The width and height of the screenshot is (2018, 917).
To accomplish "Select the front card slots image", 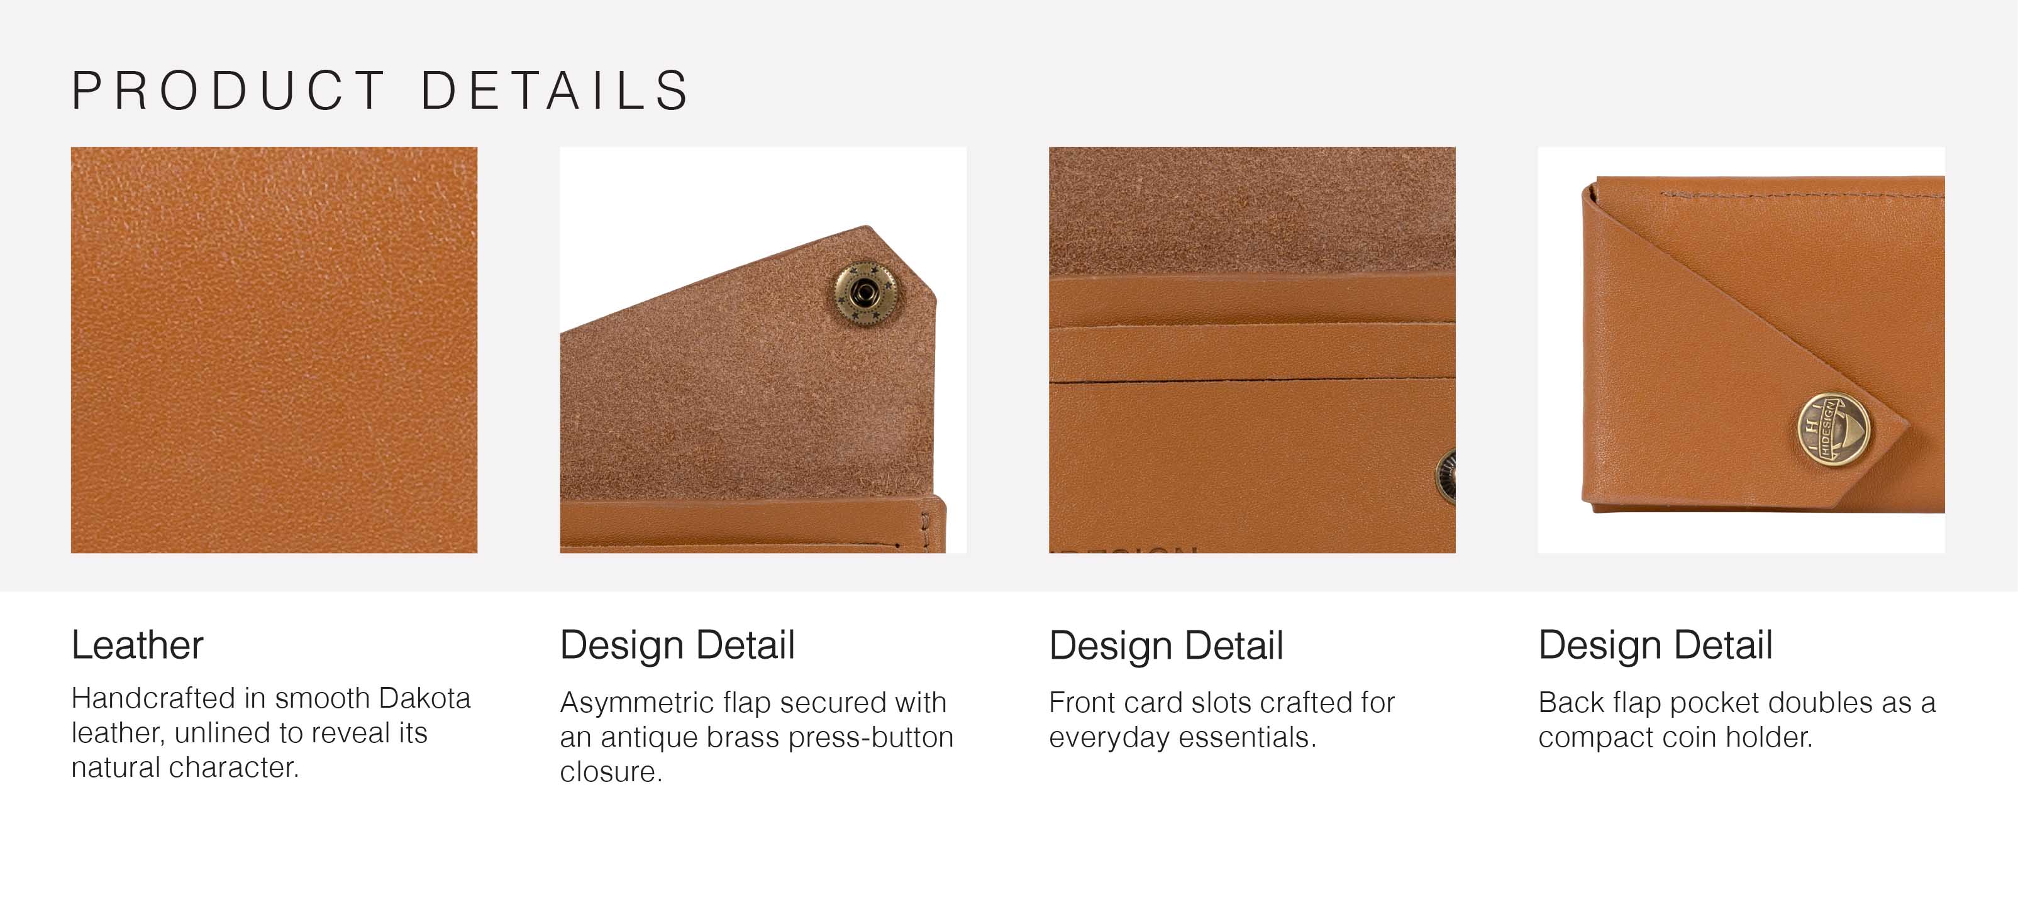I will 1252,350.
